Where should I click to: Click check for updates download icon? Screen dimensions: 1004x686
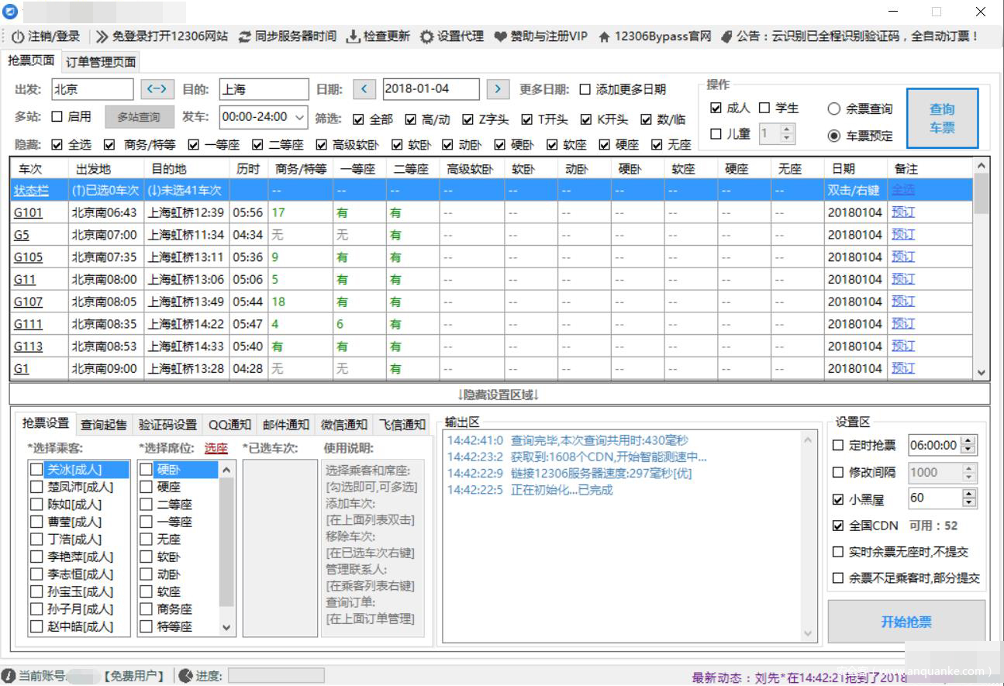354,36
